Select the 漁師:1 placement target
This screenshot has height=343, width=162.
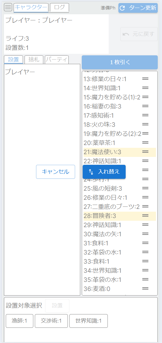(x=20, y=321)
